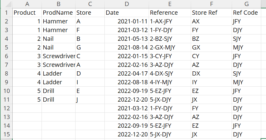Select column G header
266x140 pixels.
click(246, 4)
